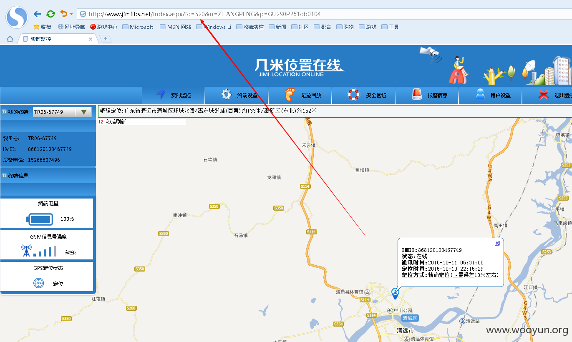
Task: Open the 游戏中心 bookmark
Action: pyautogui.click(x=103, y=27)
